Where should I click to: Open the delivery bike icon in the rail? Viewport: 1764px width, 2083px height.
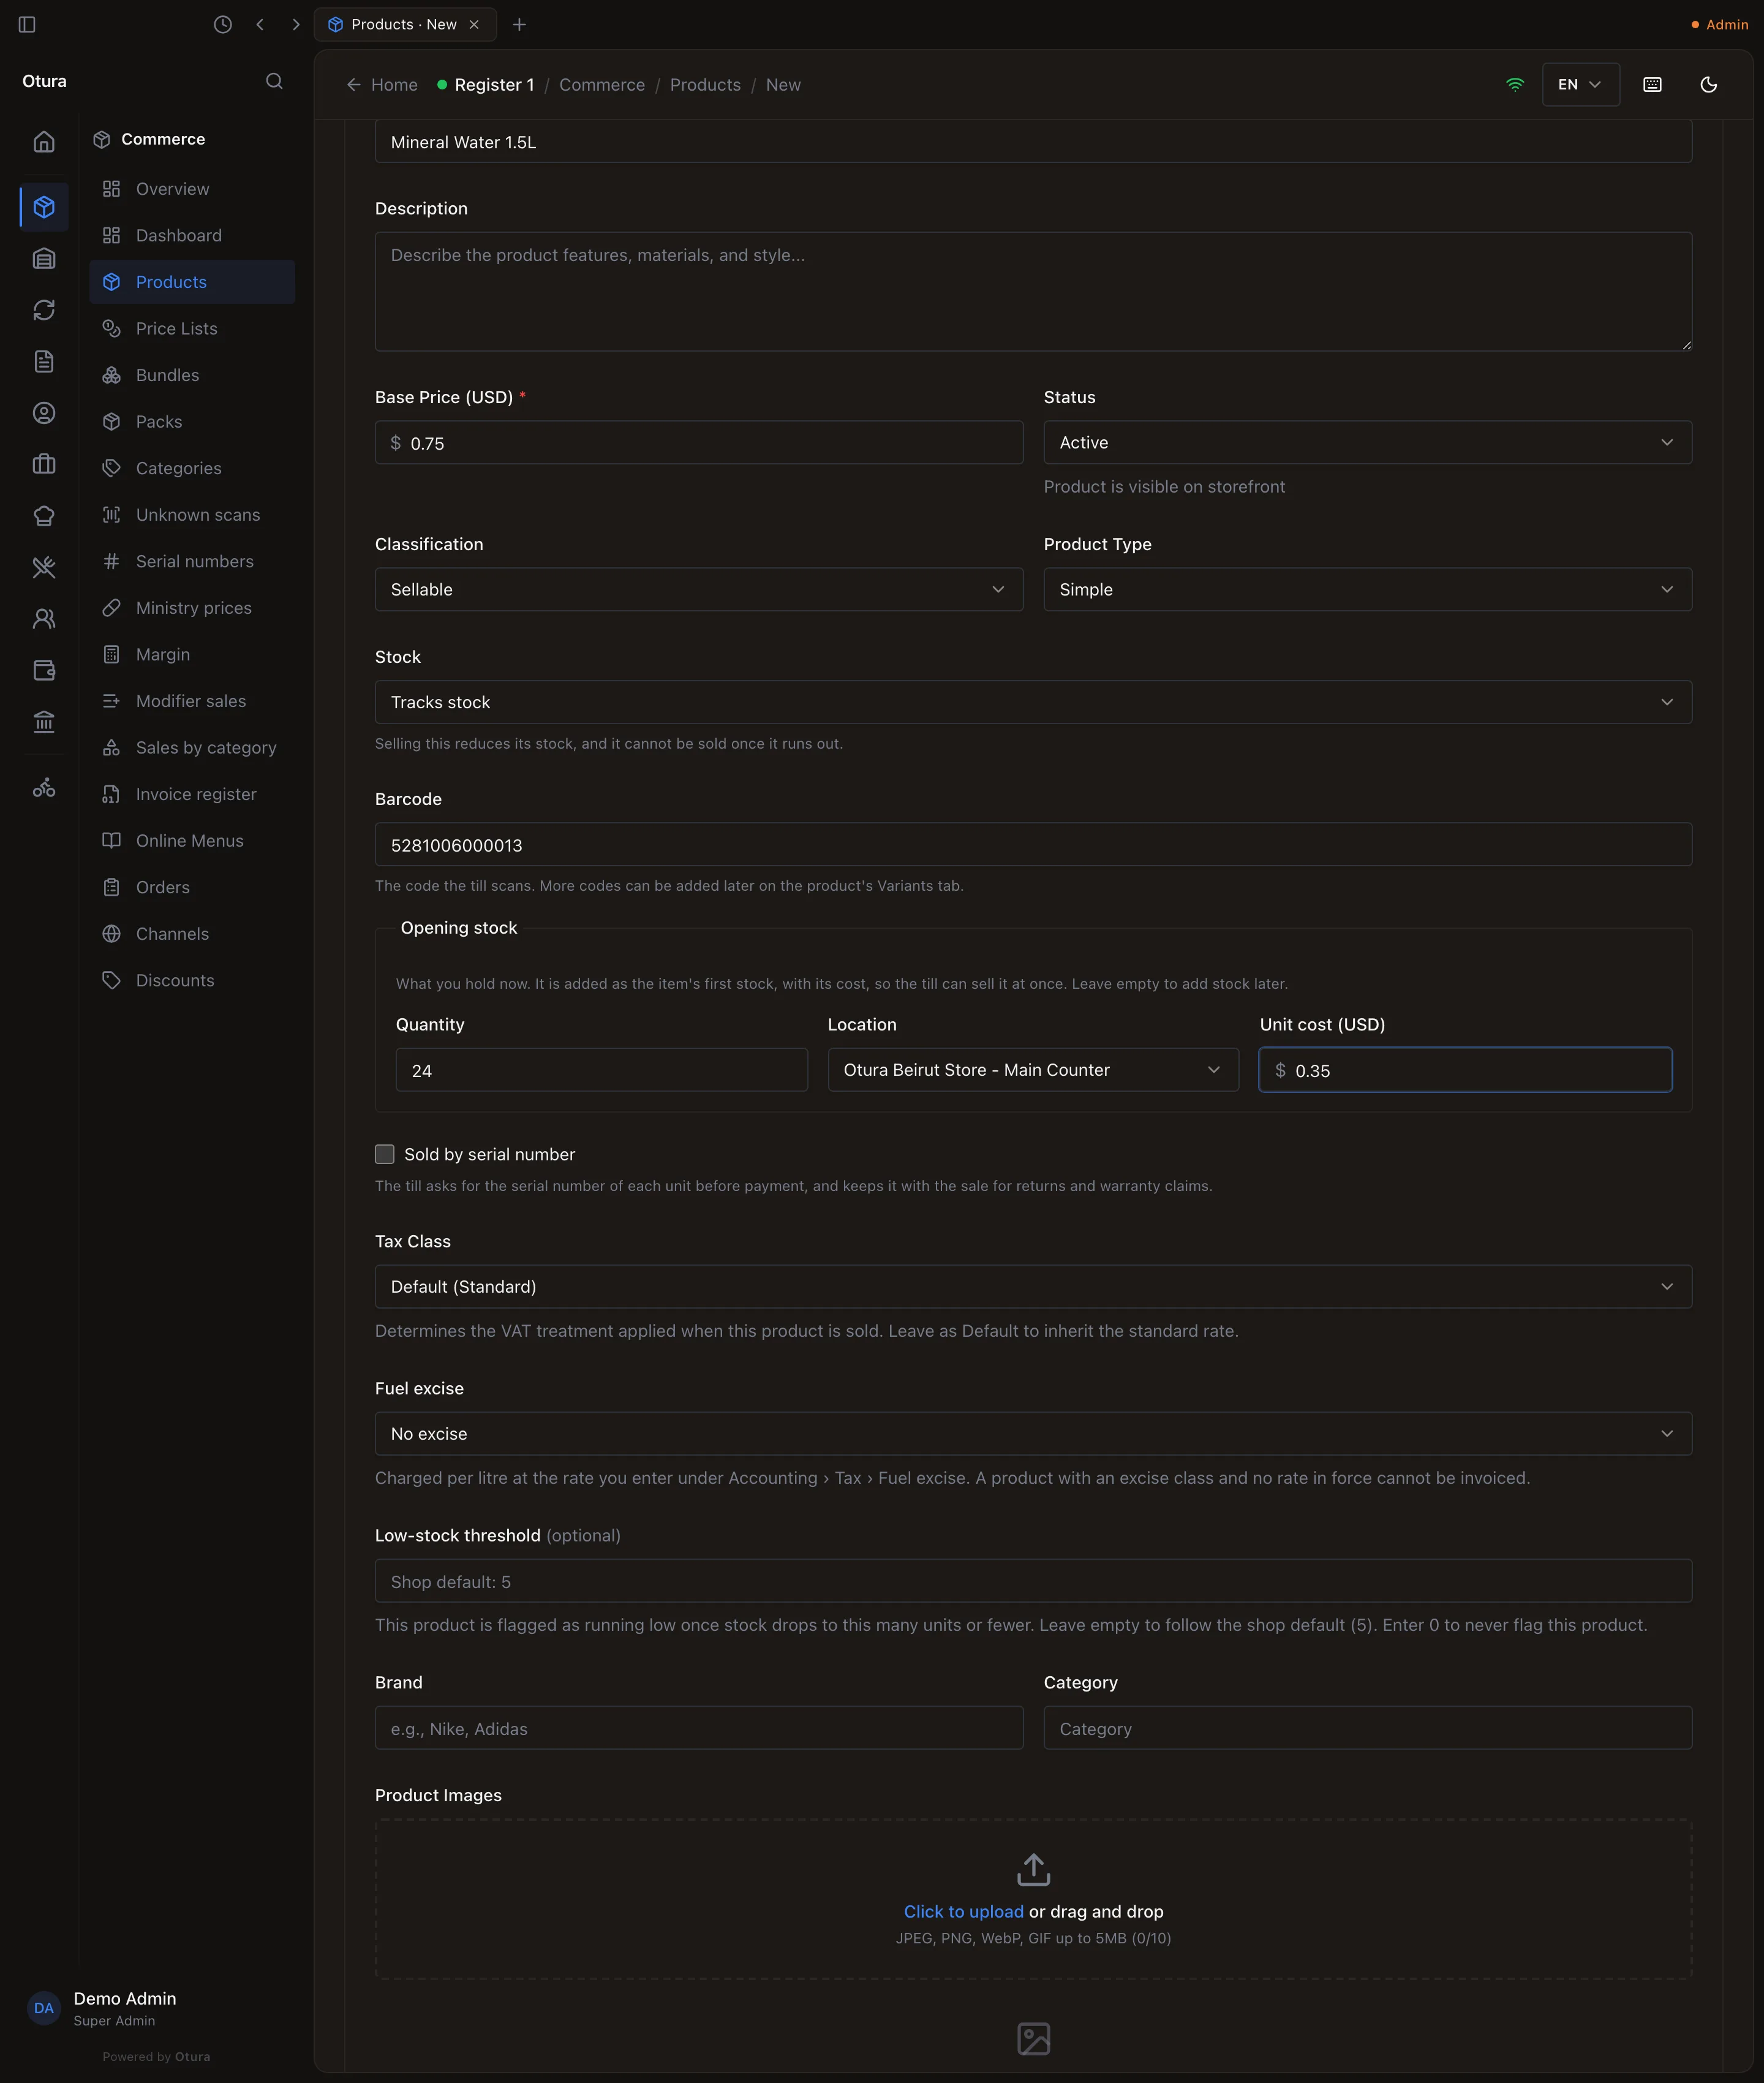44,788
